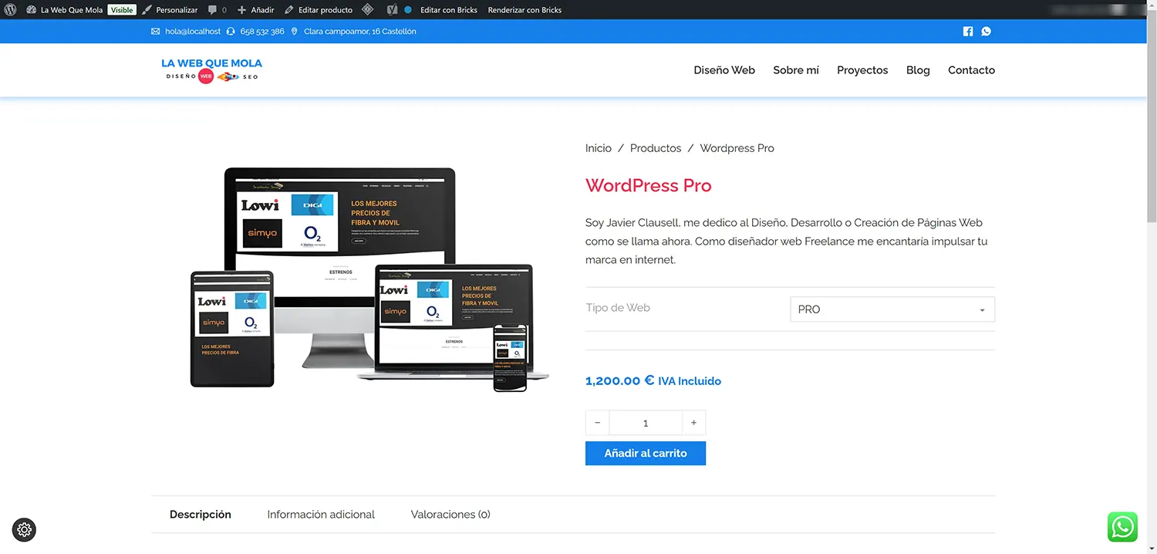
Task: Open Contacto navigation item
Action: (971, 70)
